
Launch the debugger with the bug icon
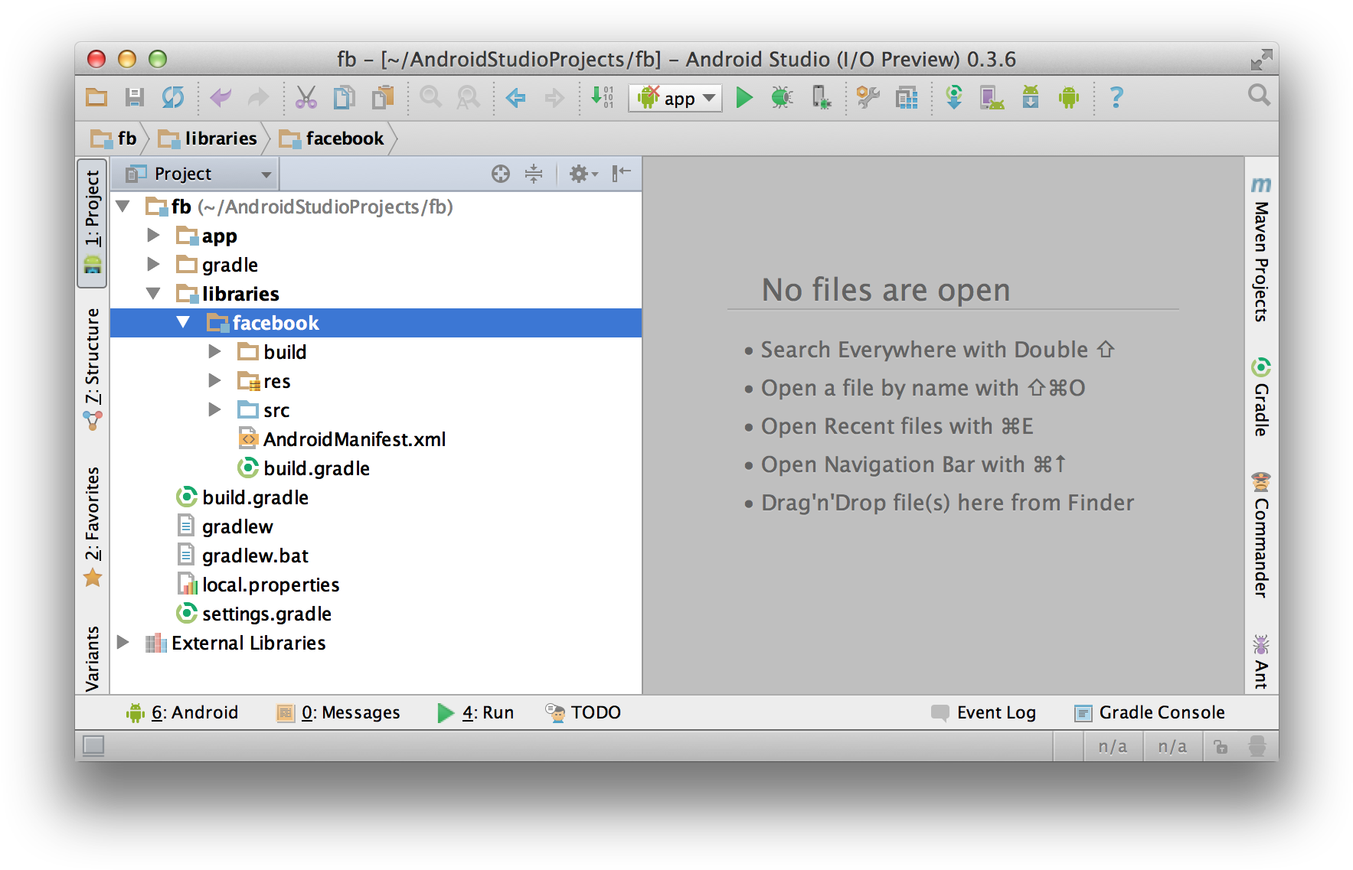pyautogui.click(x=781, y=97)
